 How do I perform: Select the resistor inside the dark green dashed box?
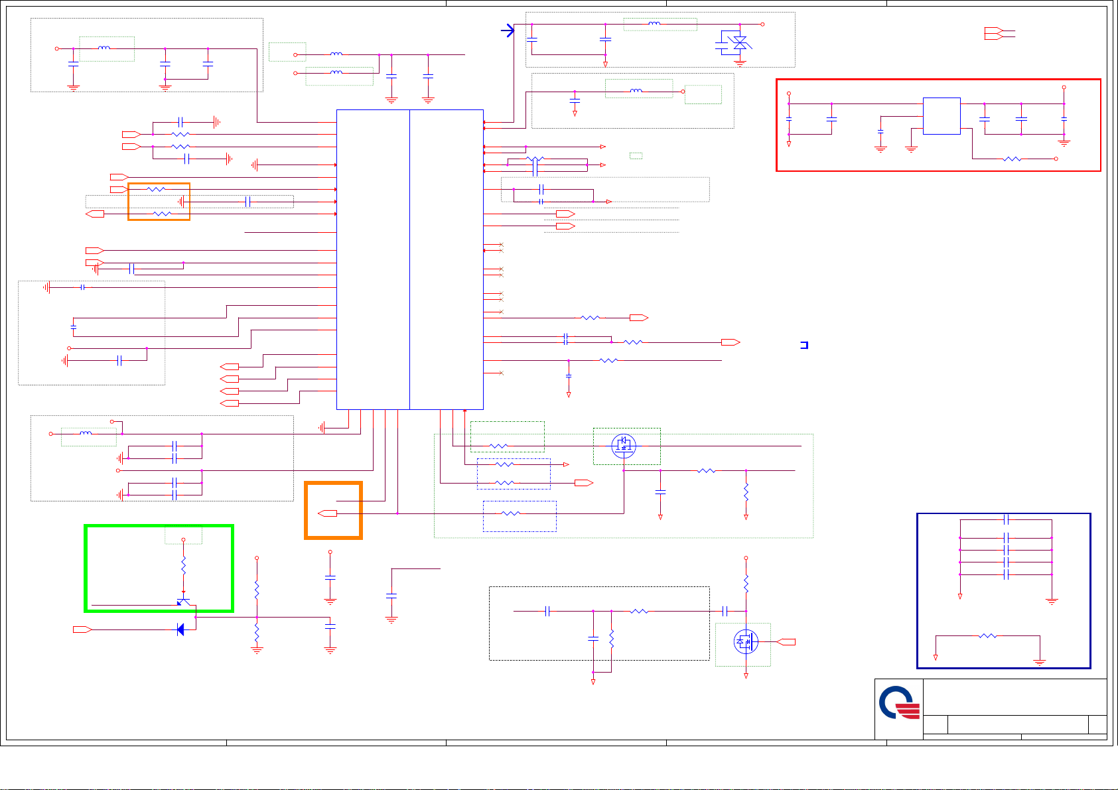498,446
